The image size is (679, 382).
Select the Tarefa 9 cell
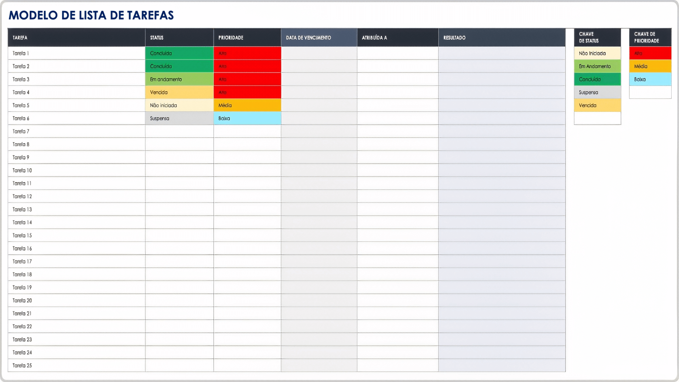coord(76,157)
